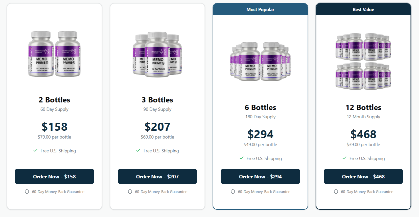This screenshot has width=419, height=217.
Task: Click the shield icon under the 12-bottle plan
Action: (336, 192)
